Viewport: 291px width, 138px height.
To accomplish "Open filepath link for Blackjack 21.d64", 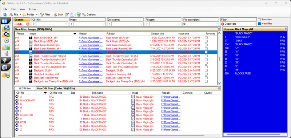I will click(x=91, y=70).
